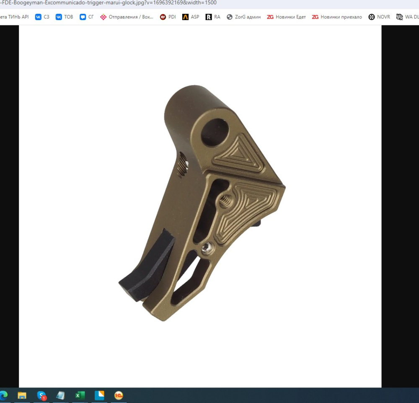Open the ASP bookmark
Screen dimensions: 419x403
[191, 17]
